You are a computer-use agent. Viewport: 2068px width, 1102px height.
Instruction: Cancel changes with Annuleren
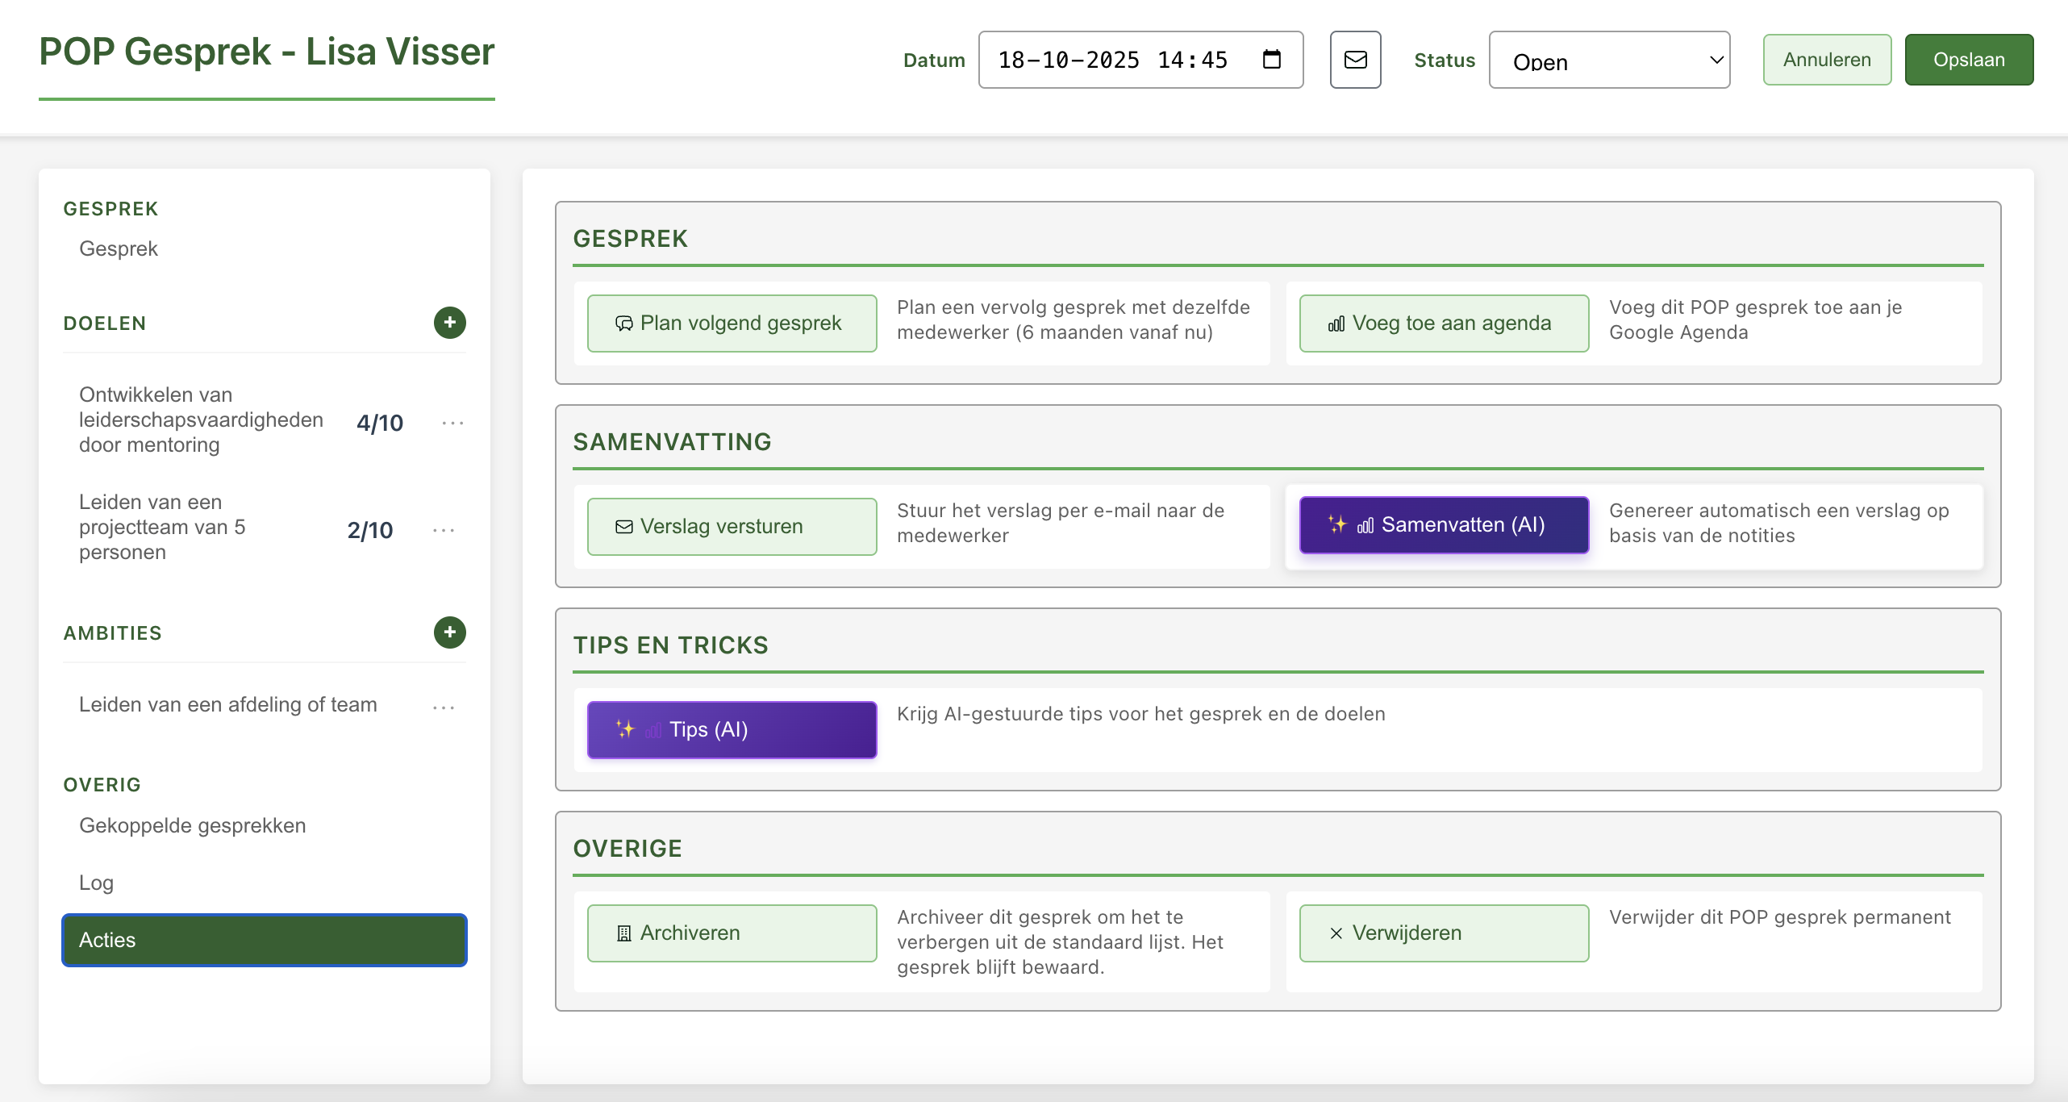[x=1826, y=60]
